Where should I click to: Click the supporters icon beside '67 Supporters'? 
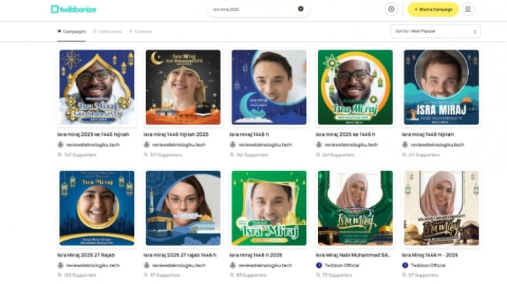tap(404, 275)
